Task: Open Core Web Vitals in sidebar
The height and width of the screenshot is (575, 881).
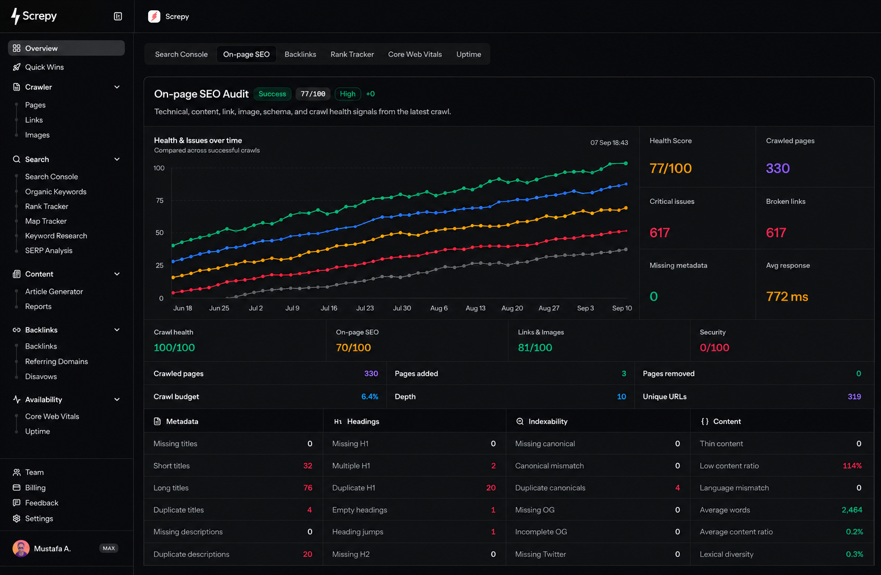Action: coord(52,417)
